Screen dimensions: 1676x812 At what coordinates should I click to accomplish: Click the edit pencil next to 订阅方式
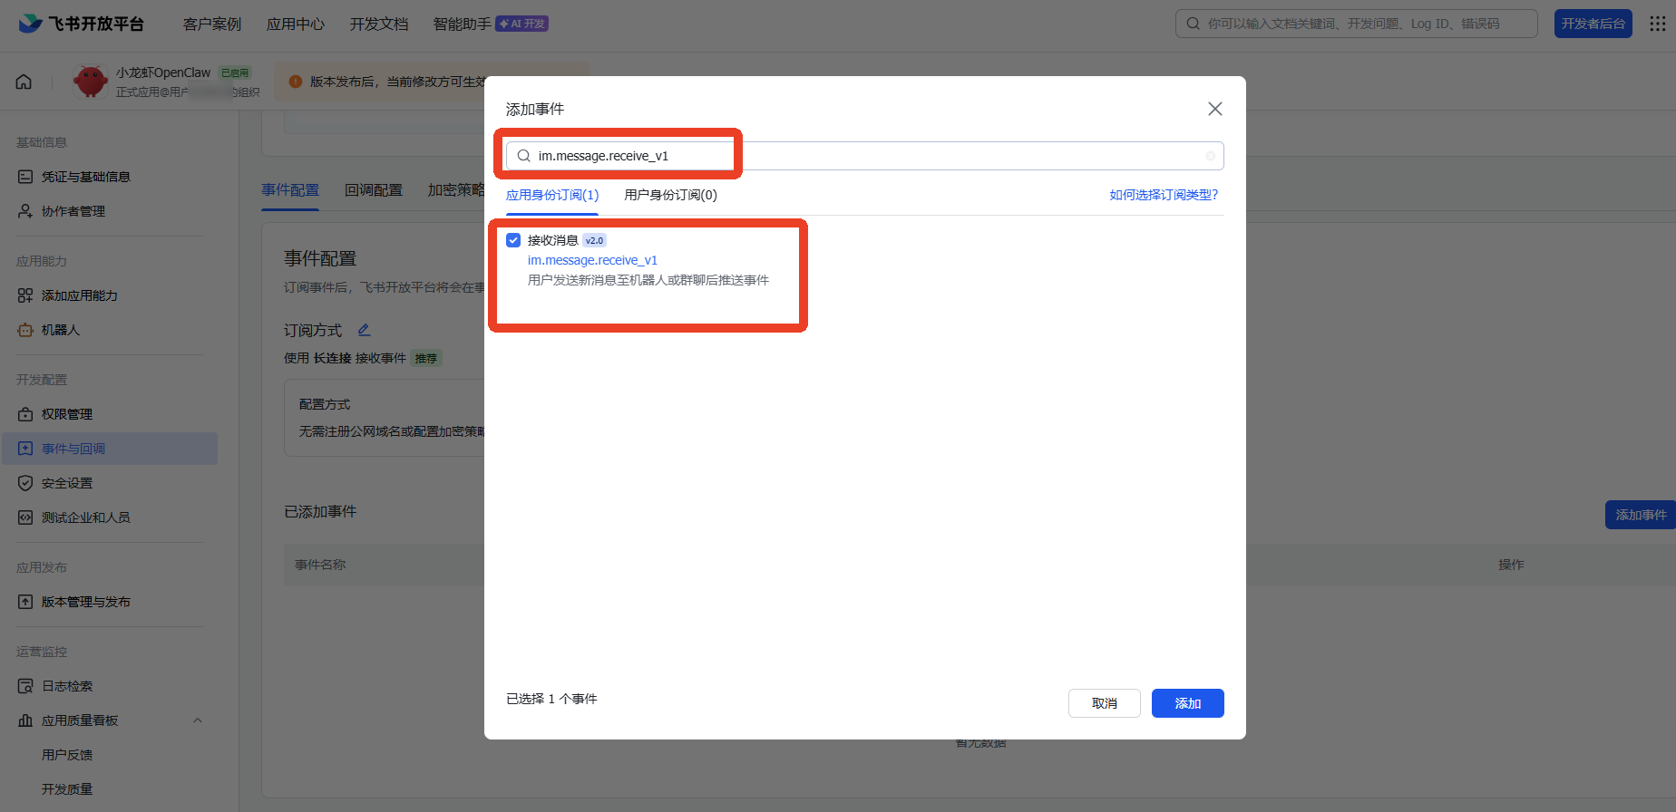coord(364,330)
